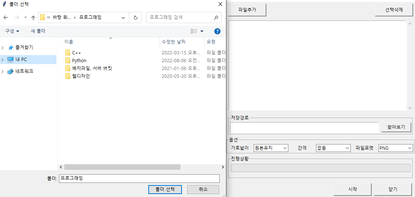The height and width of the screenshot is (197, 415).
Task: Click the 배치파일, 서버 버킷 folder icon
Action: tap(68, 68)
